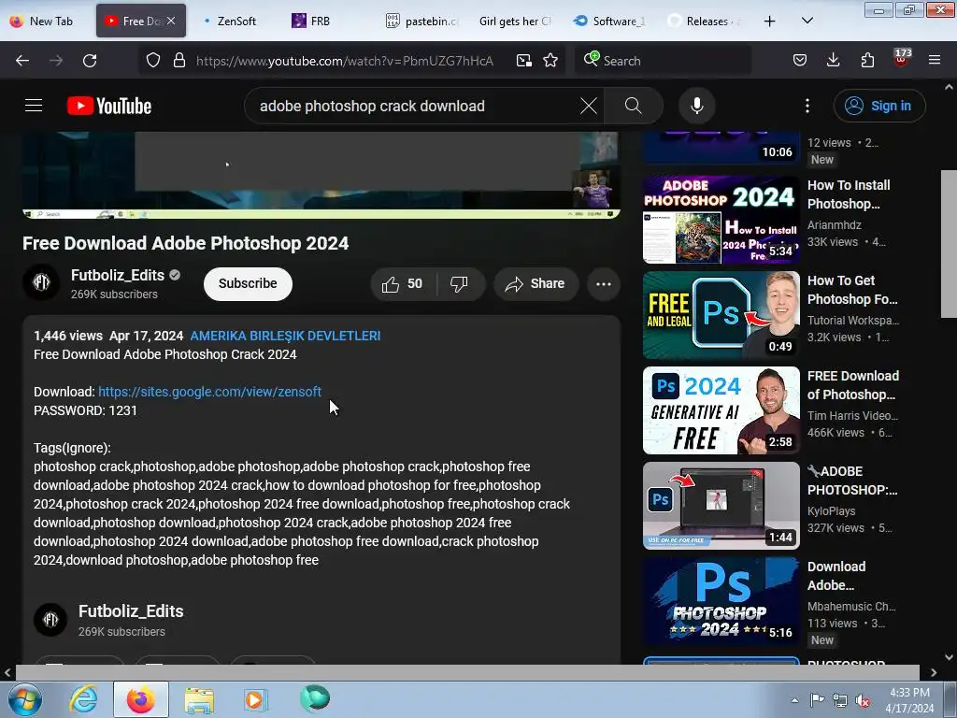This screenshot has width=957, height=718.
Task: Close the Free Download YouTube tab
Action: 172,21
